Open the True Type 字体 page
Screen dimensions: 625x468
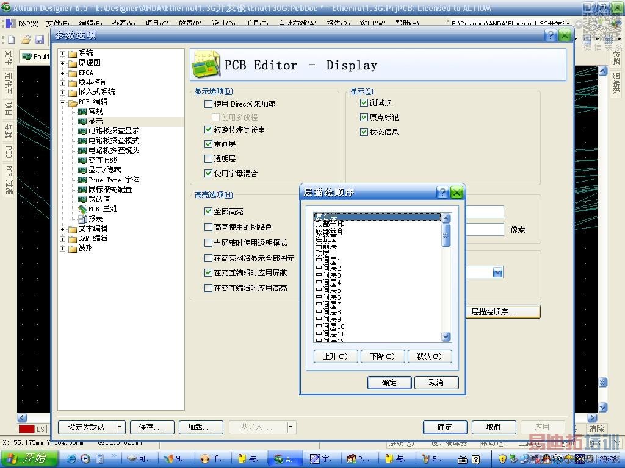point(114,180)
